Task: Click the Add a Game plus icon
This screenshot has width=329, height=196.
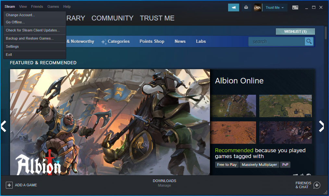Action: [9, 185]
